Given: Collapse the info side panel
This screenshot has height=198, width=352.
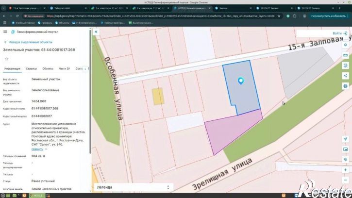Looking at the screenshot, I should click(x=96, y=32).
